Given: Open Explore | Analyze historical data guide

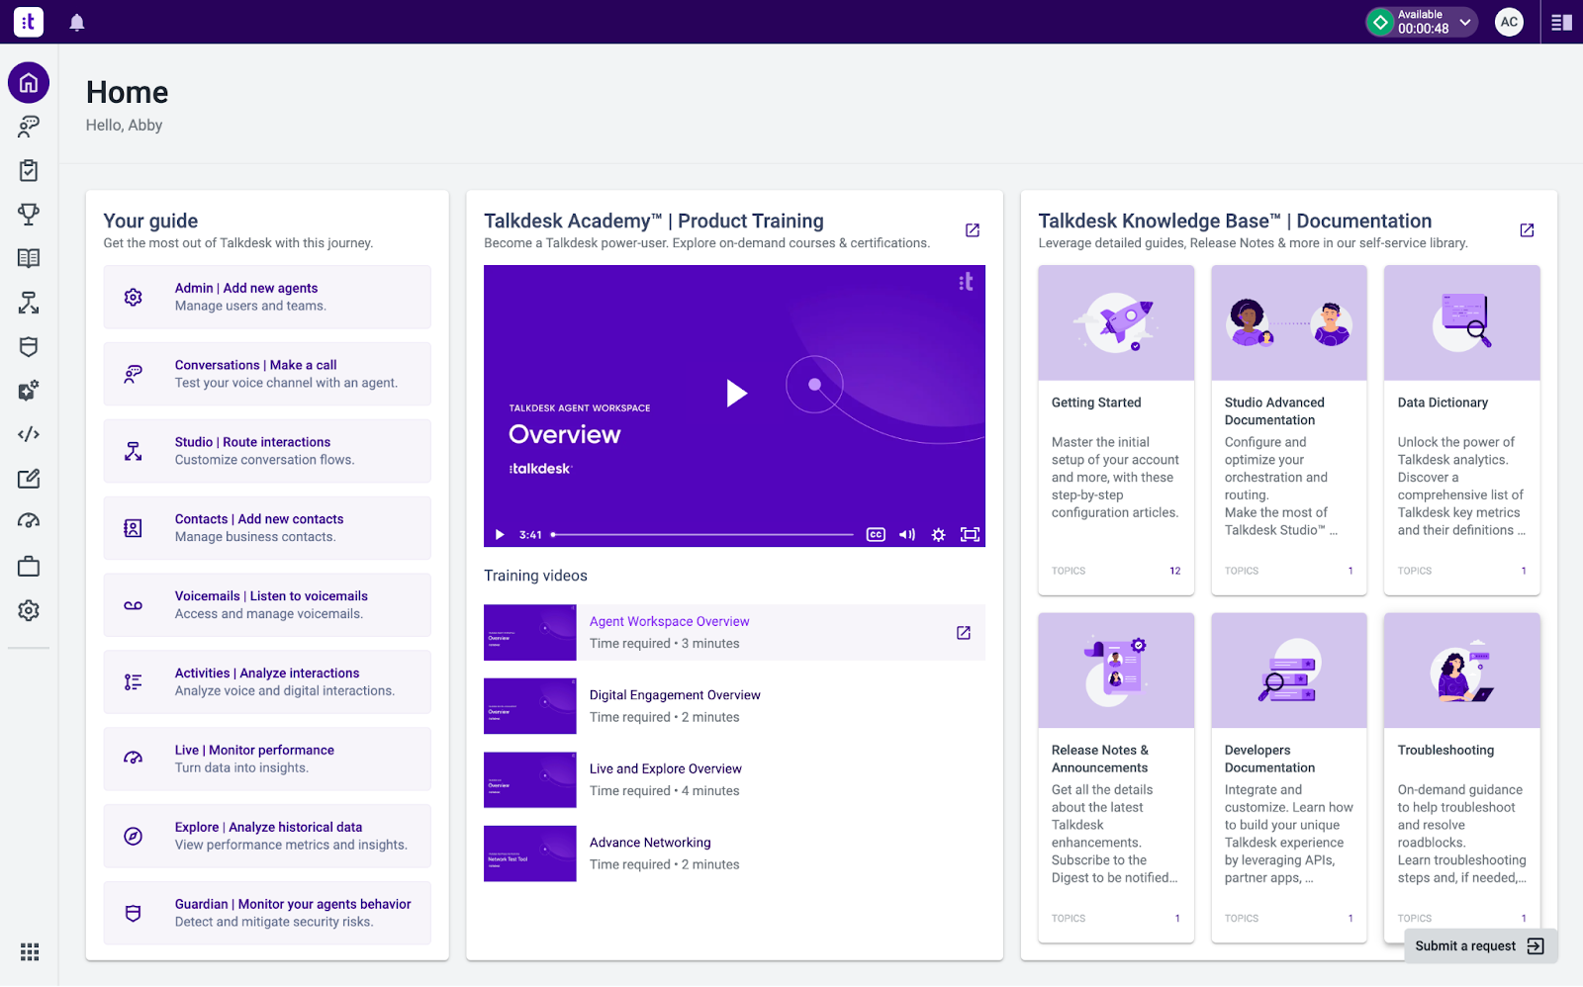Looking at the screenshot, I should pyautogui.click(x=267, y=837).
